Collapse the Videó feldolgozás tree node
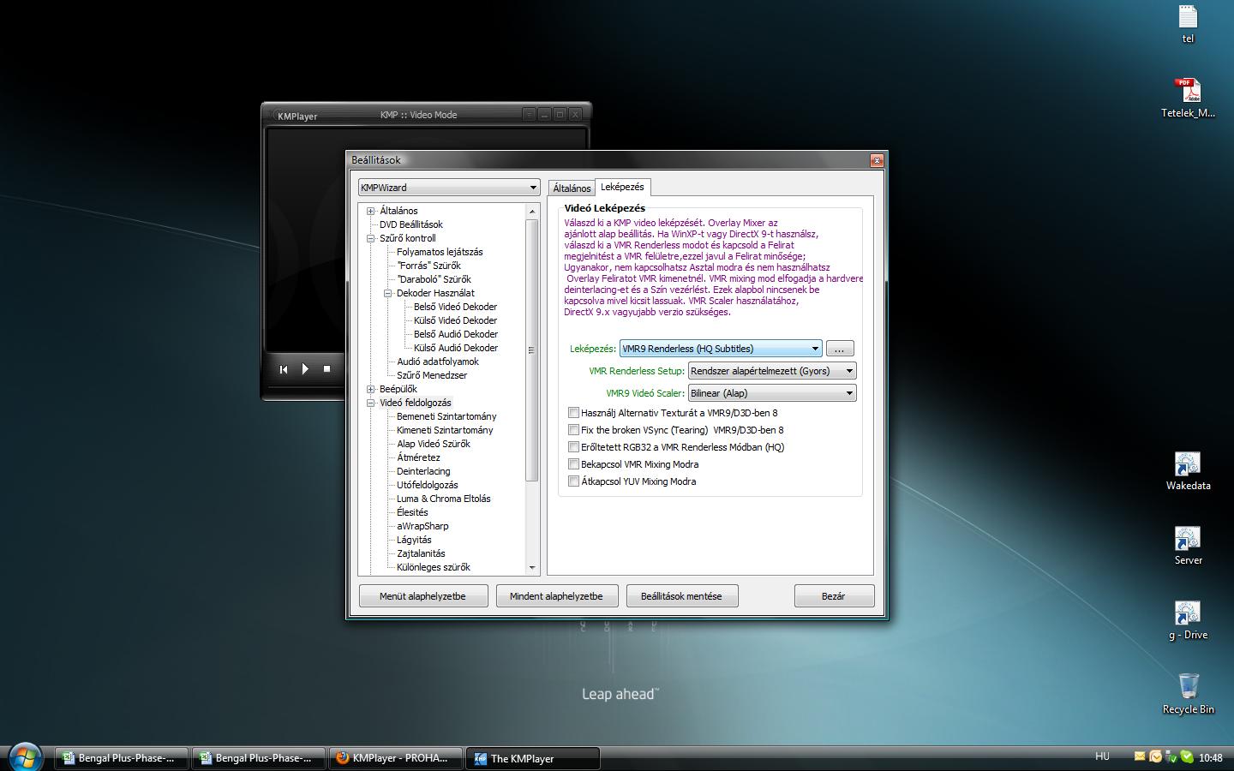 (x=371, y=403)
